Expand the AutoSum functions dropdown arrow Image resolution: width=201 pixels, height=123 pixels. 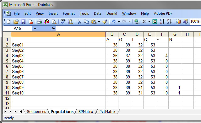click(x=149, y=22)
